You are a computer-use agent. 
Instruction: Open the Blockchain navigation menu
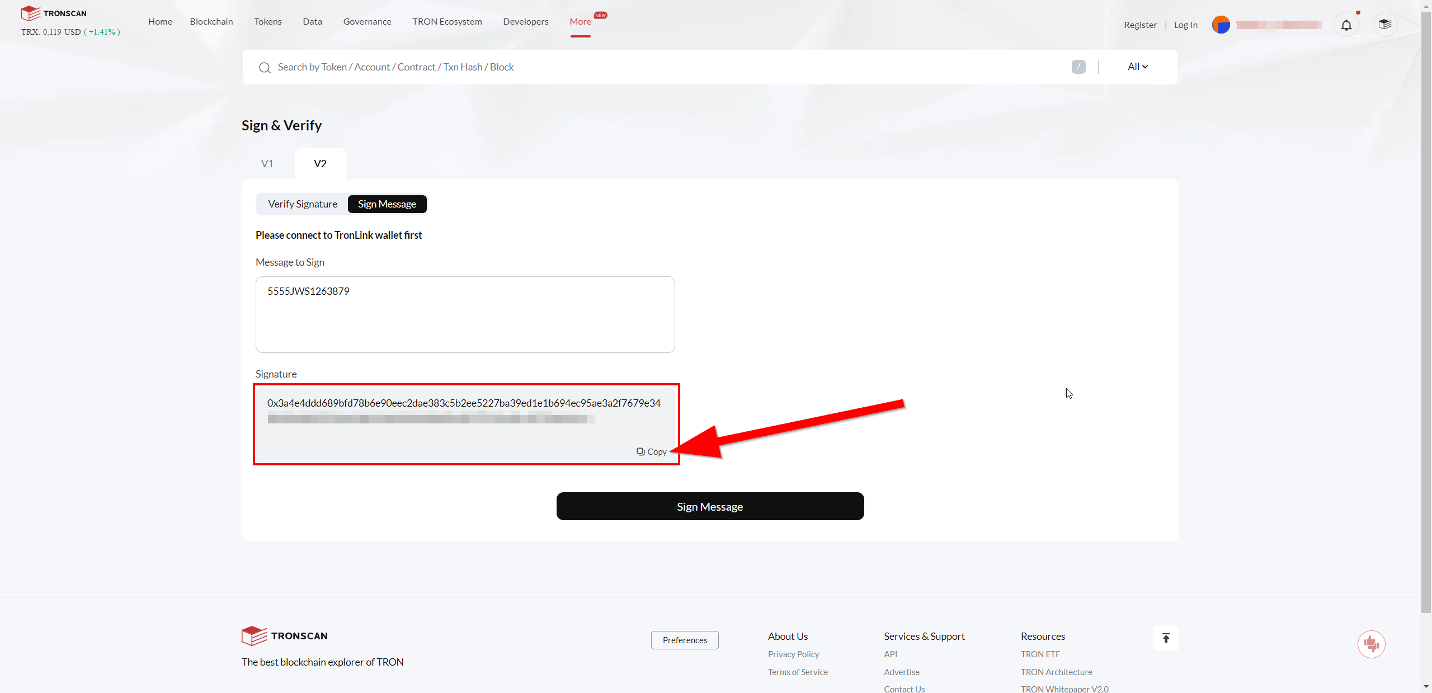click(x=211, y=21)
